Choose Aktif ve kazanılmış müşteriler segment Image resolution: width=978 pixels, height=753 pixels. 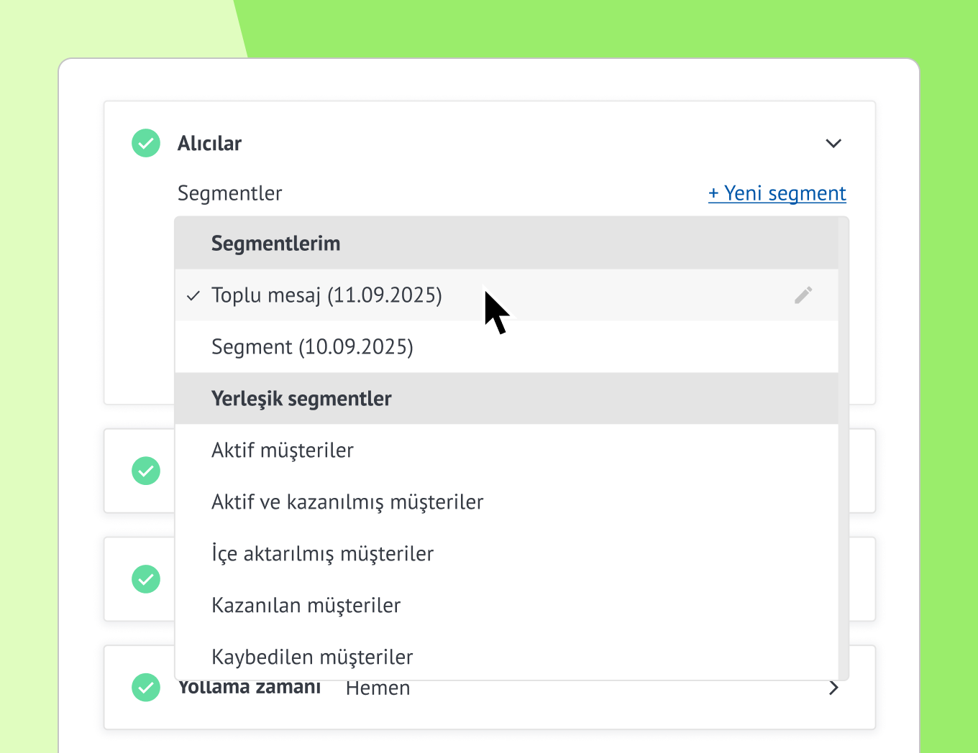(x=347, y=502)
